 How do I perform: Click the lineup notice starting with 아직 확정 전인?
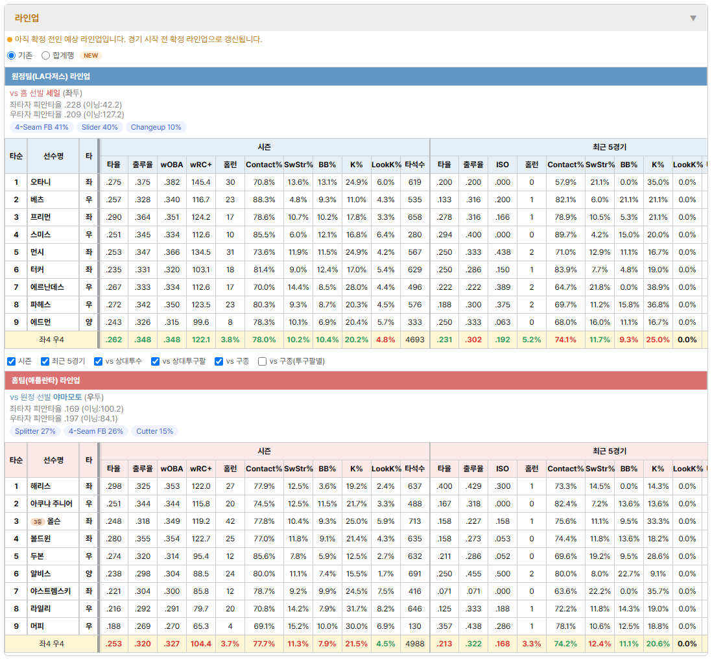(x=138, y=40)
